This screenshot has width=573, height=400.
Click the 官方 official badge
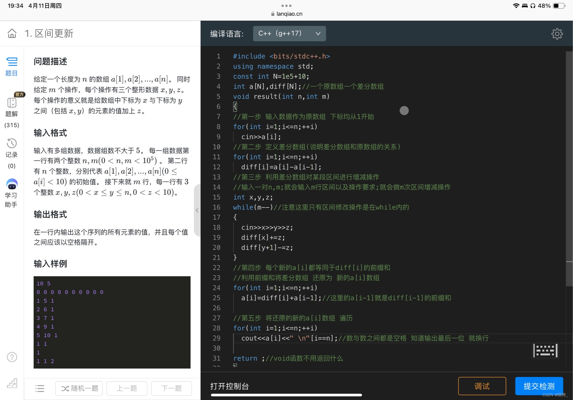point(19,95)
